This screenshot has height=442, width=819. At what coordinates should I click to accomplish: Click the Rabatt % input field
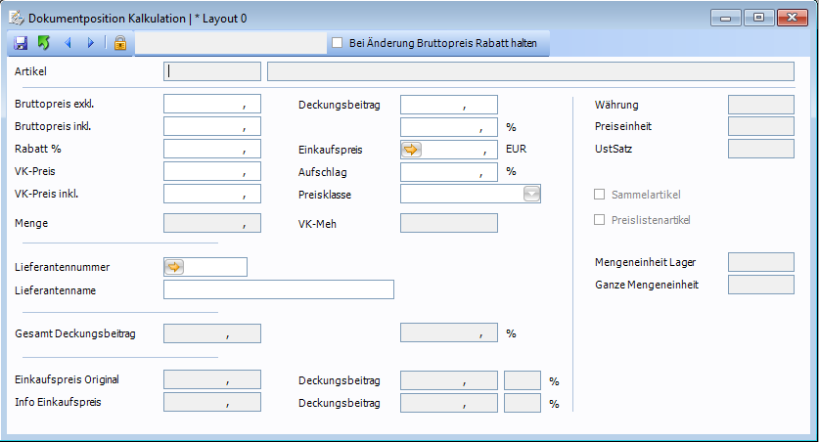pyautogui.click(x=212, y=150)
